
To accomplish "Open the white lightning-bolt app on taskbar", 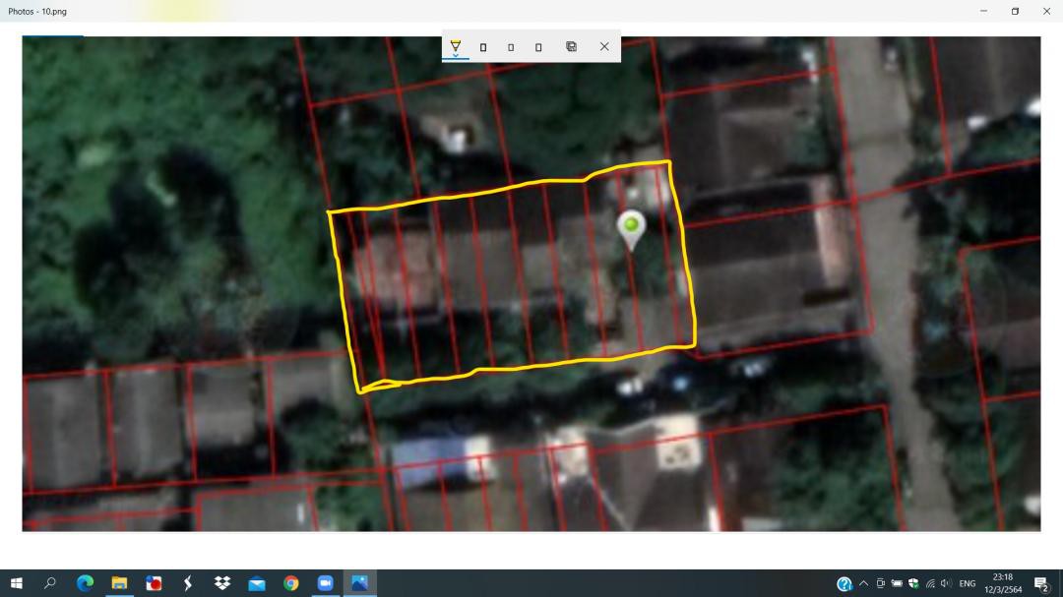I will pos(188,583).
